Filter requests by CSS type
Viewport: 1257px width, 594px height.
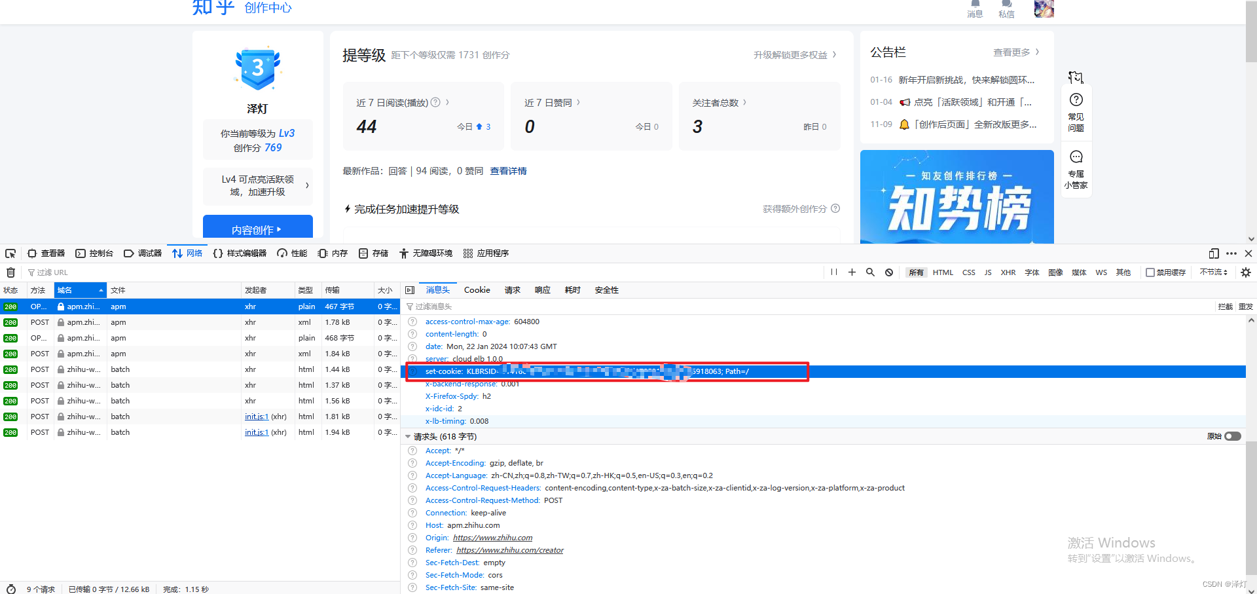pyautogui.click(x=969, y=272)
